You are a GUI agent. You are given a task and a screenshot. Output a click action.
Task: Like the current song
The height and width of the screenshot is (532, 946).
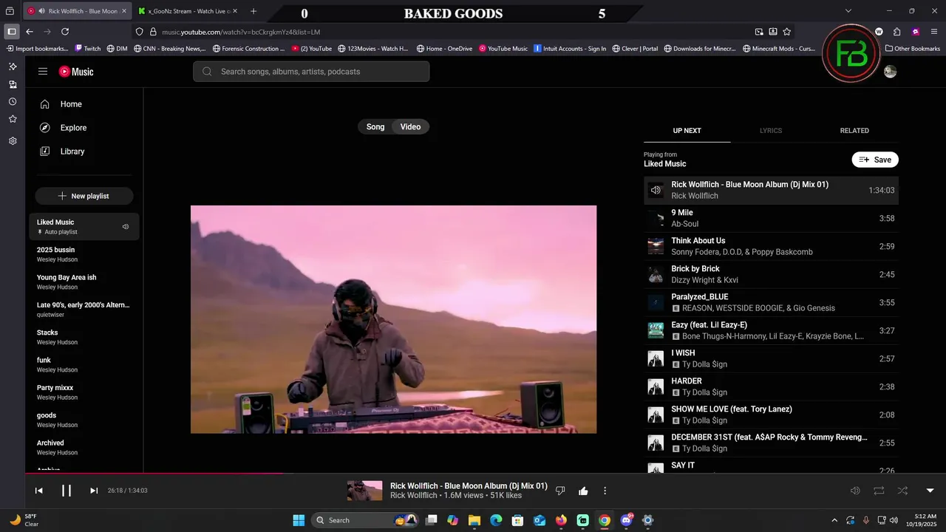(583, 491)
